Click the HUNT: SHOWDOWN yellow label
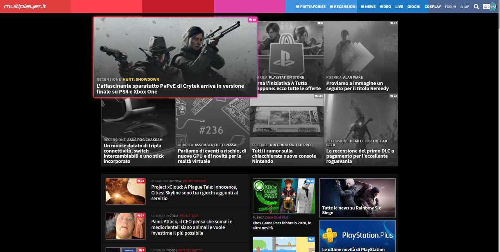 pyautogui.click(x=141, y=80)
